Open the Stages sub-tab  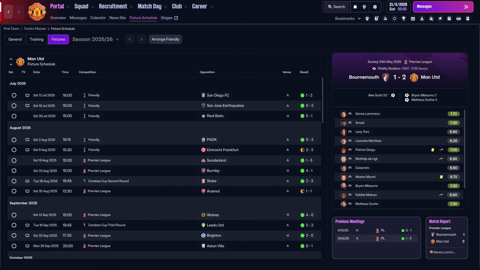(x=169, y=18)
